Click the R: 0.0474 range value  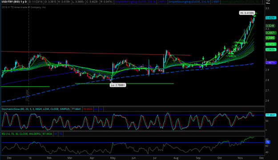[x=107, y=2]
